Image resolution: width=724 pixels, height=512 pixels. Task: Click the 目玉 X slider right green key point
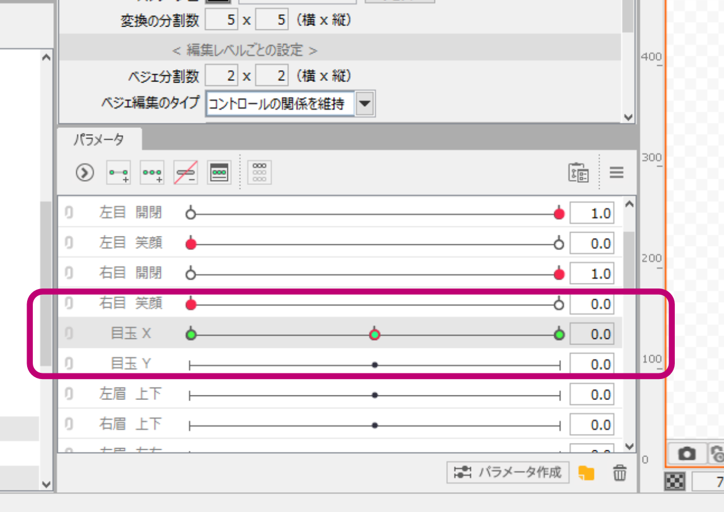(x=559, y=334)
